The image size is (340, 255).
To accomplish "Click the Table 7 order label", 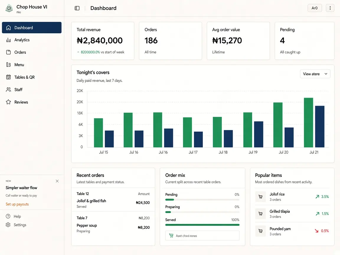I will point(82,218).
